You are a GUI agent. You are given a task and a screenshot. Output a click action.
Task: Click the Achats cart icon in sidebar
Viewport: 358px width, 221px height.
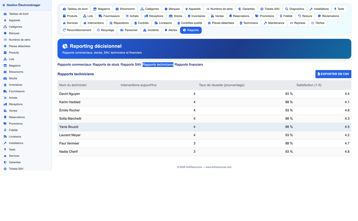[5, 98]
